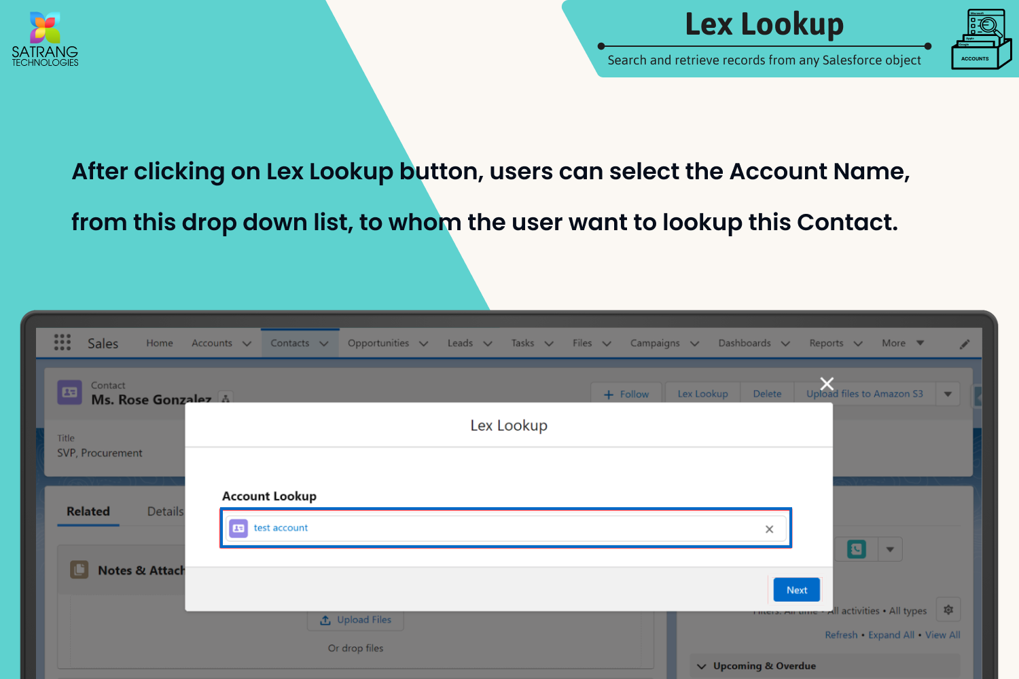
Task: Open the Tasks tab dropdown chevron
Action: point(549,344)
